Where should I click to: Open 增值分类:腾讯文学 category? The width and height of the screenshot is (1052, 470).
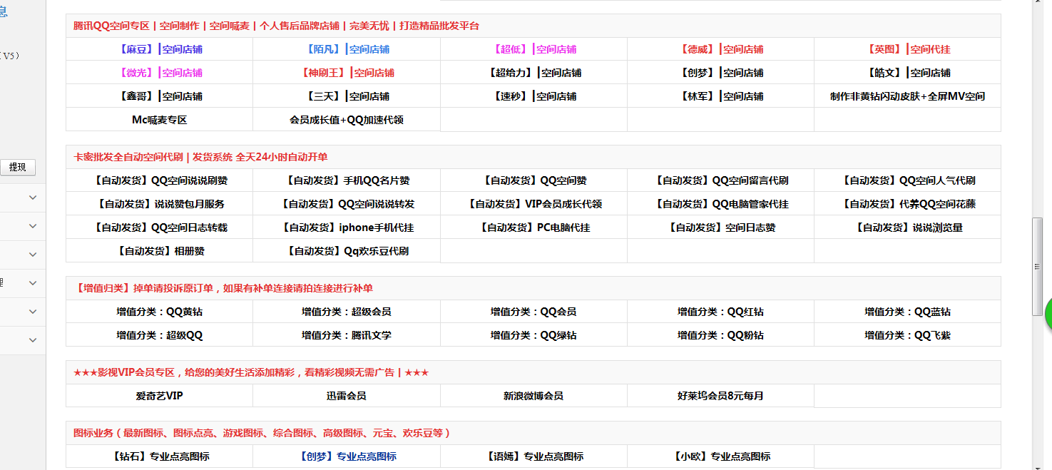[x=347, y=335]
